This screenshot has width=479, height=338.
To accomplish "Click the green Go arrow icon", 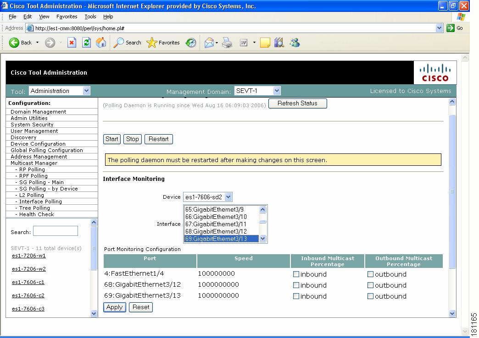I will (x=450, y=28).
